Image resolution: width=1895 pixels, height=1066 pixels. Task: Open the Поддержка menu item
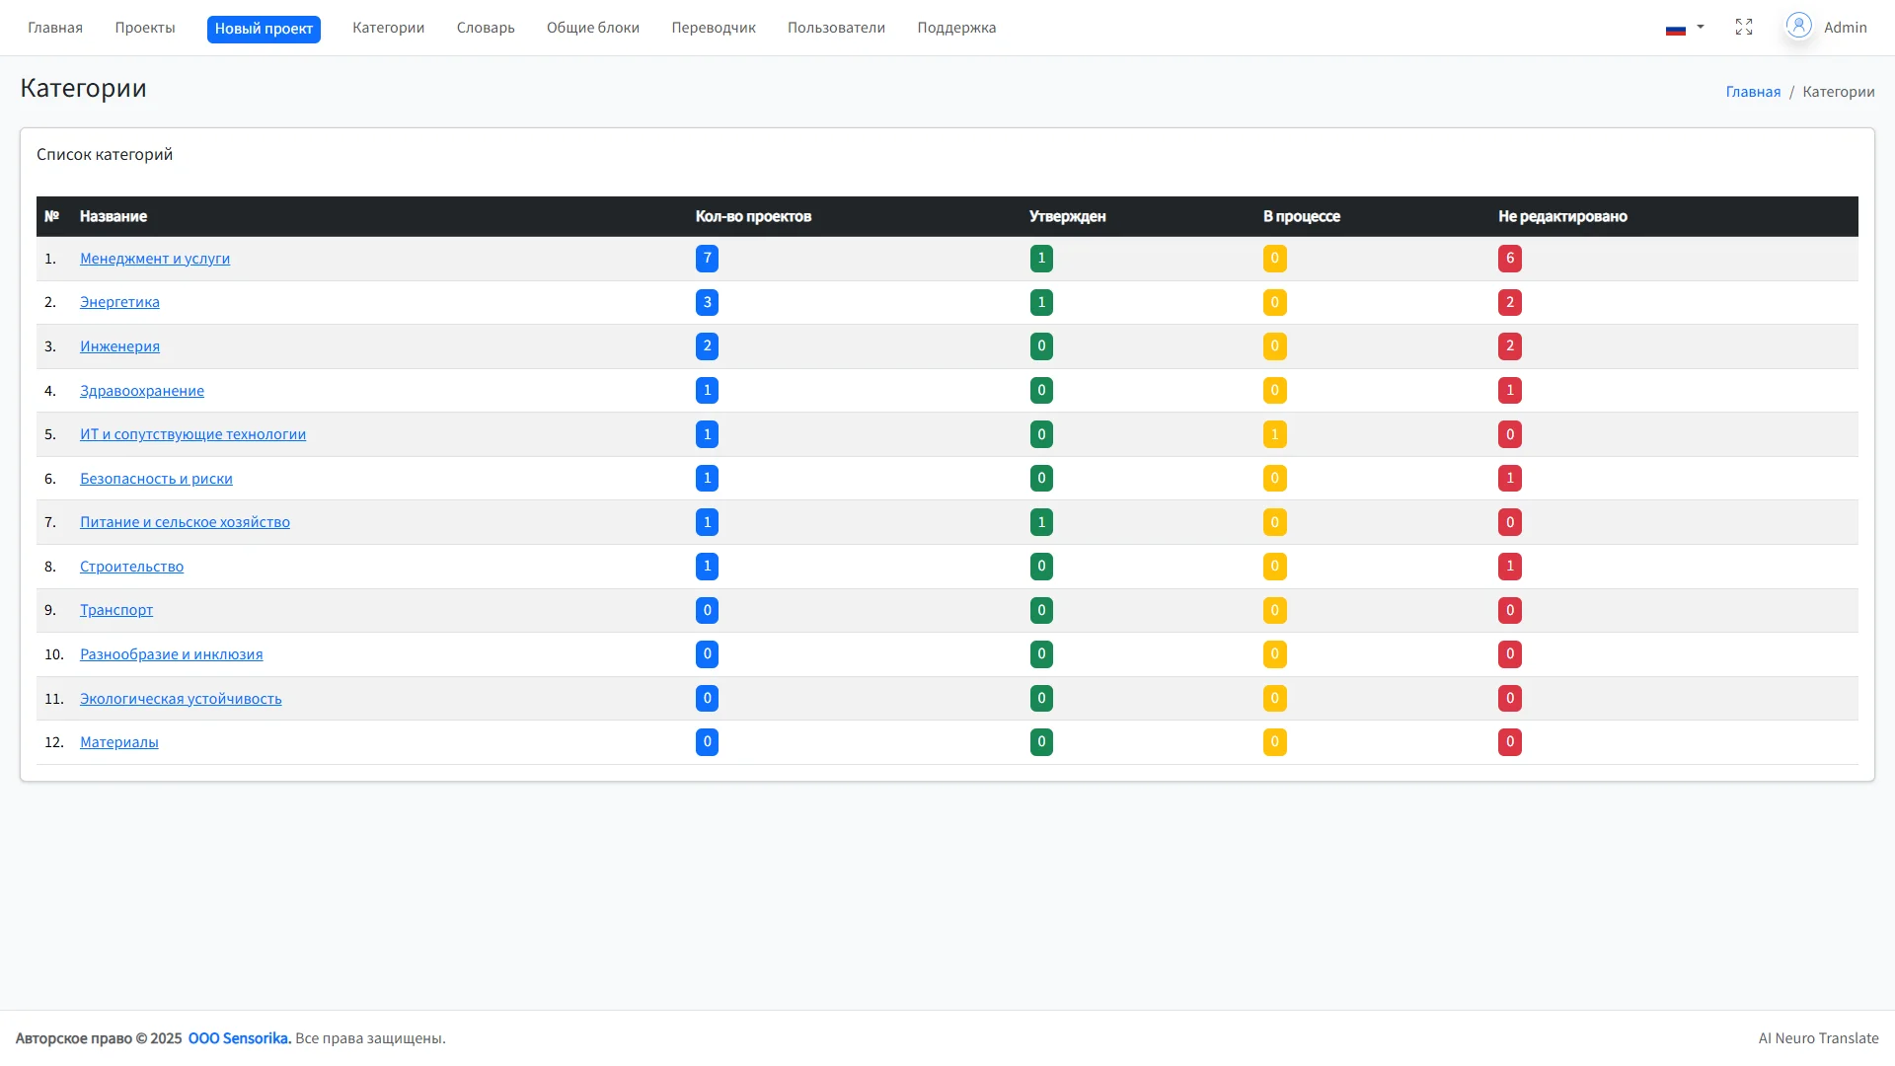(x=956, y=28)
